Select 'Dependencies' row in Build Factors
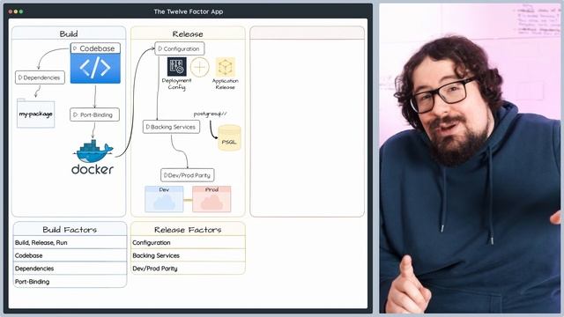Image resolution: width=564 pixels, height=317 pixels. tap(70, 269)
